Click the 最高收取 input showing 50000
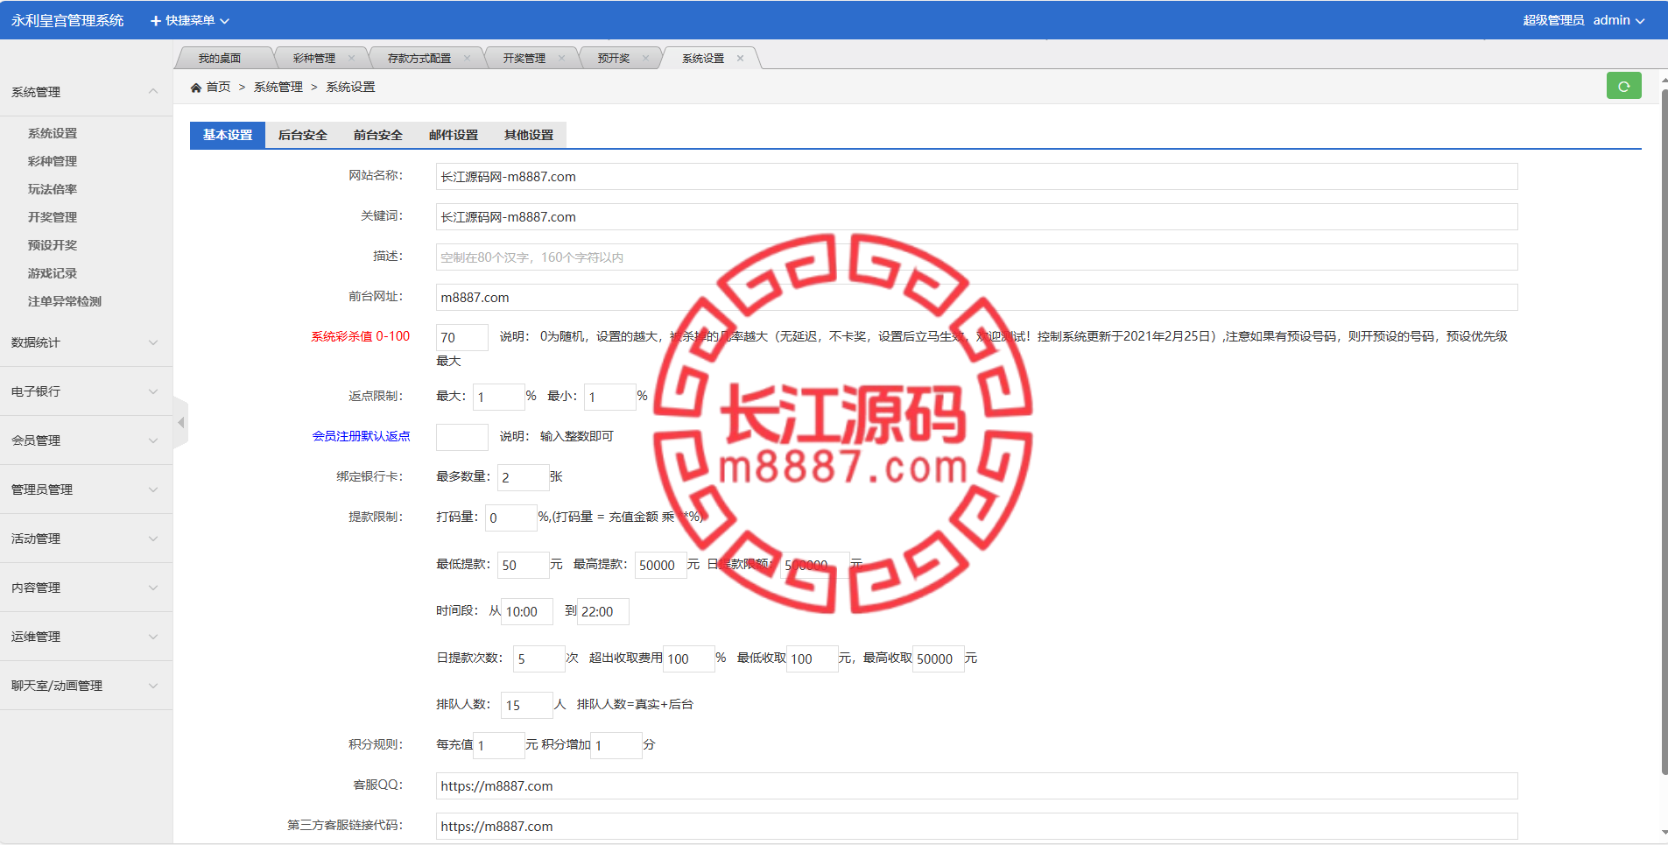 (x=939, y=658)
